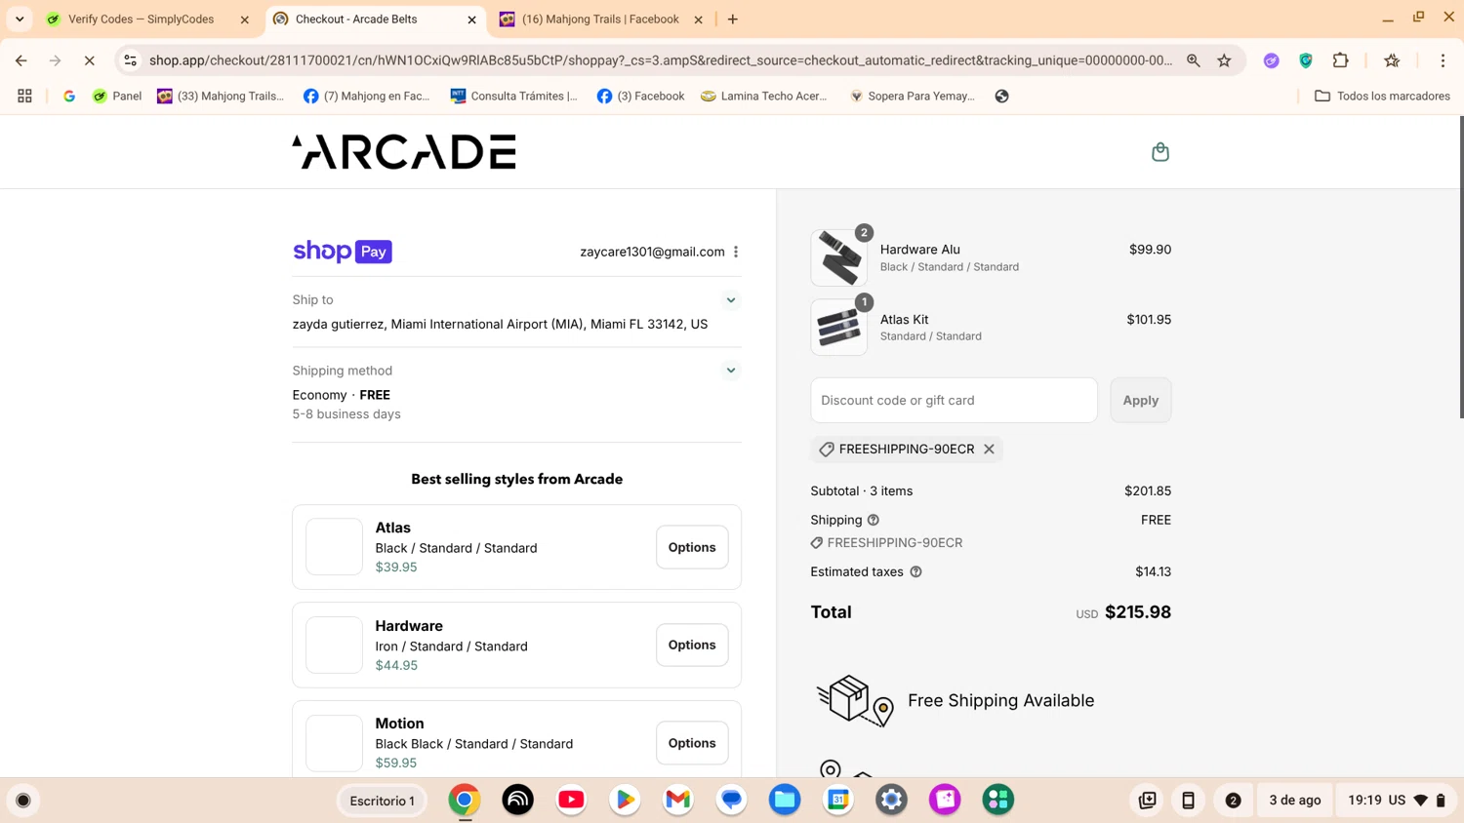Viewport: 1464px width, 823px height.
Task: Open Google Calendar from the shelf
Action: point(838,801)
